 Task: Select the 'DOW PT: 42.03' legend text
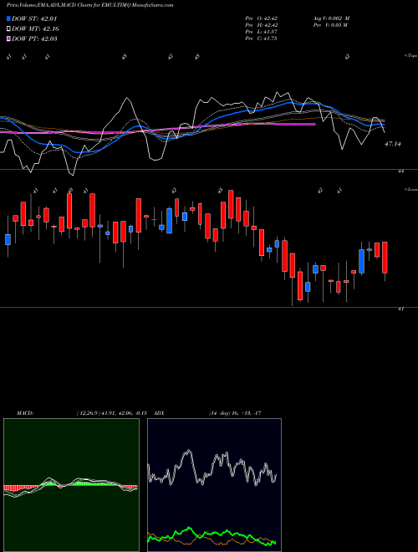tap(34, 38)
